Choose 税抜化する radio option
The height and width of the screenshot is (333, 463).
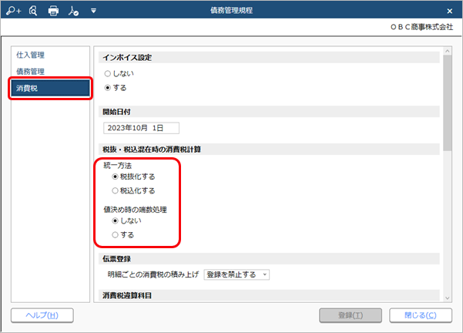pos(133,177)
